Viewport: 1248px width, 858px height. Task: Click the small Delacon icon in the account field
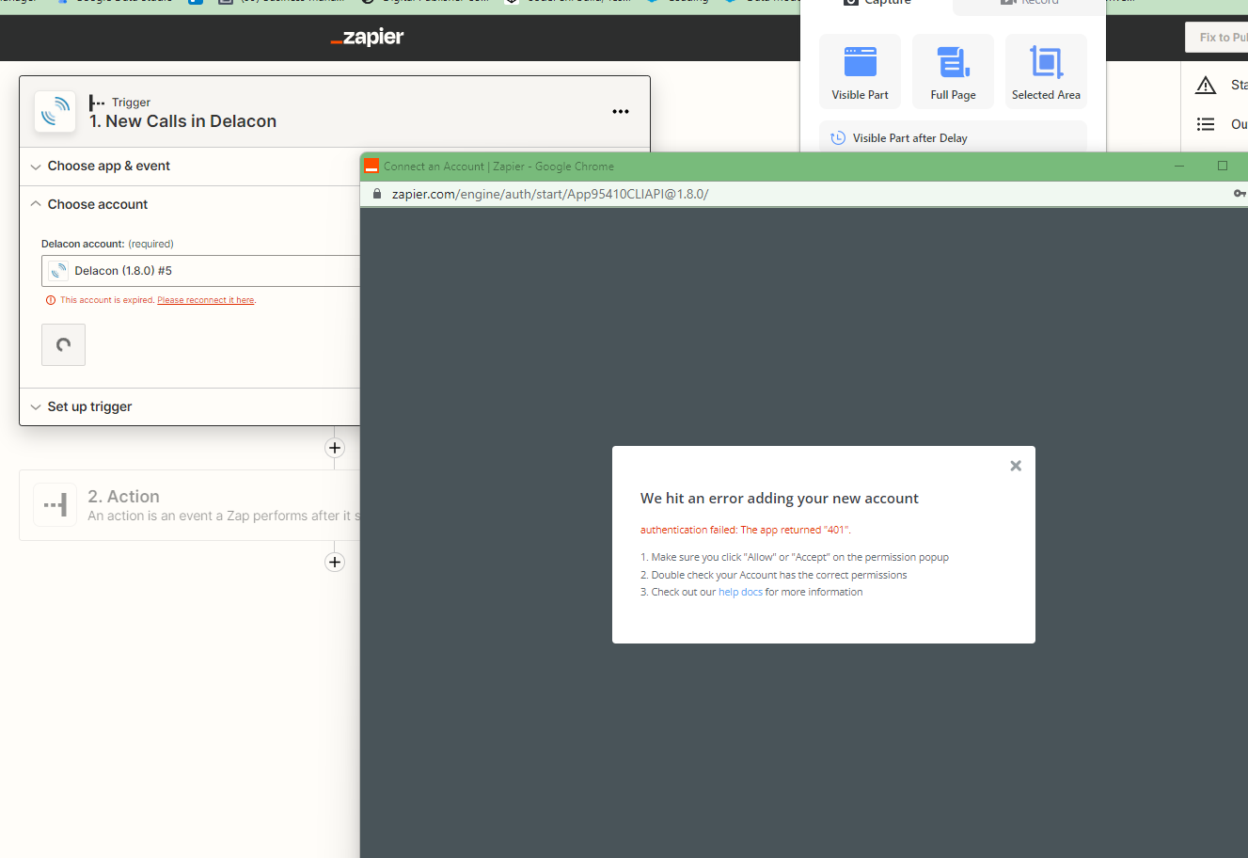(58, 271)
